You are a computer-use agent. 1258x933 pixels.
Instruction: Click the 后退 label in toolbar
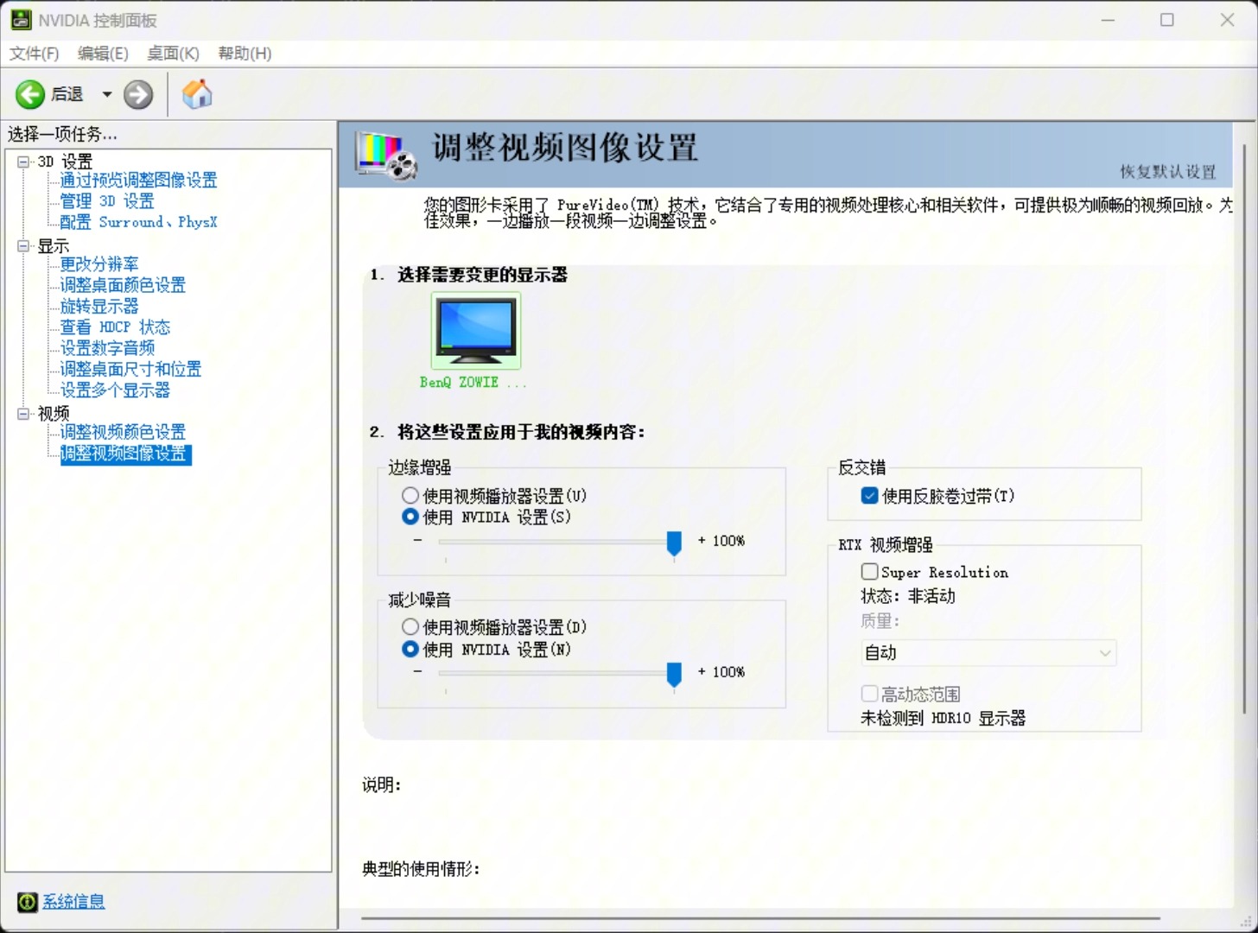(x=67, y=94)
